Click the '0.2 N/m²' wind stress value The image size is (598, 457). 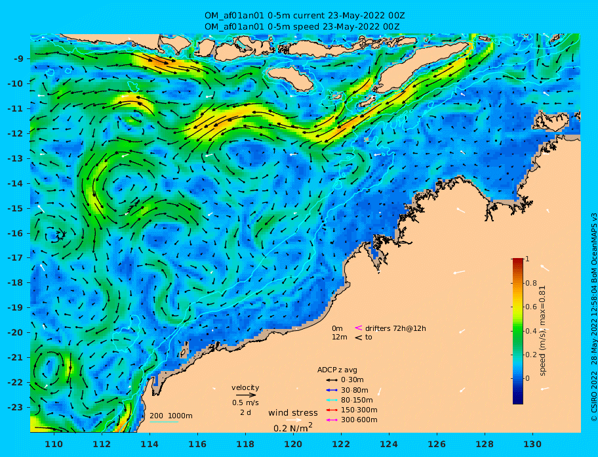coord(293,427)
